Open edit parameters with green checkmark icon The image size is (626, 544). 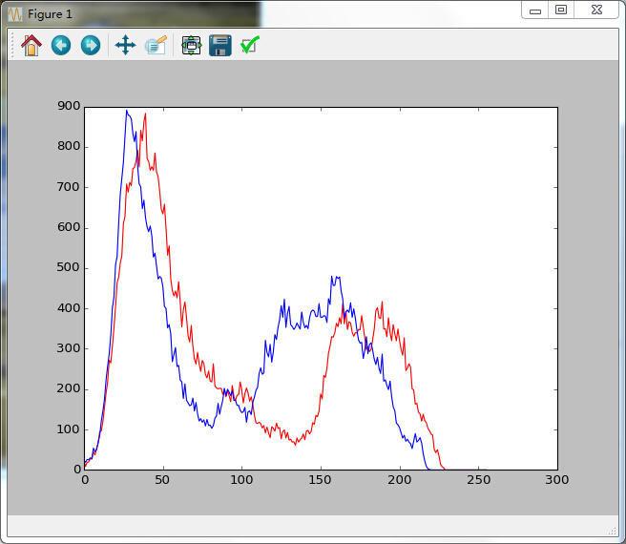[x=250, y=45]
